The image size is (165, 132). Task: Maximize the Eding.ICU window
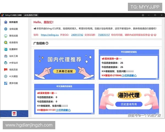155,15
